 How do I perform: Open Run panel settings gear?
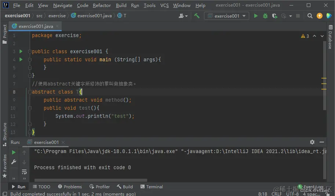click(312, 142)
